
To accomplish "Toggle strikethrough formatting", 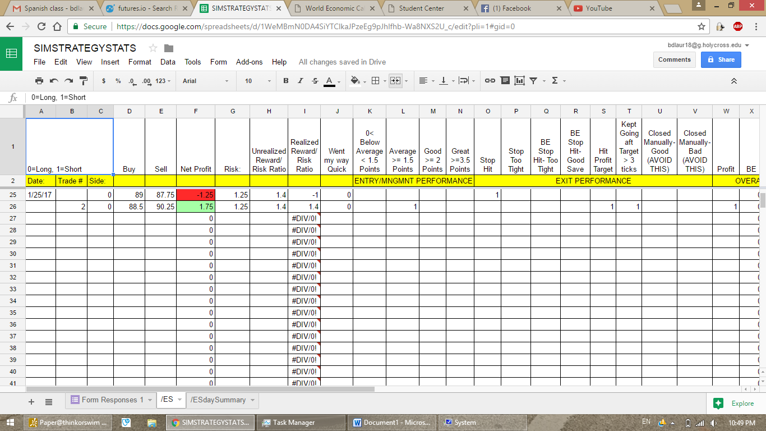I will click(x=315, y=81).
